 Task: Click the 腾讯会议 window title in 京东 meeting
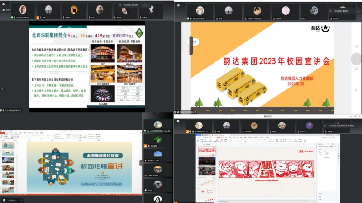click(268, 117)
